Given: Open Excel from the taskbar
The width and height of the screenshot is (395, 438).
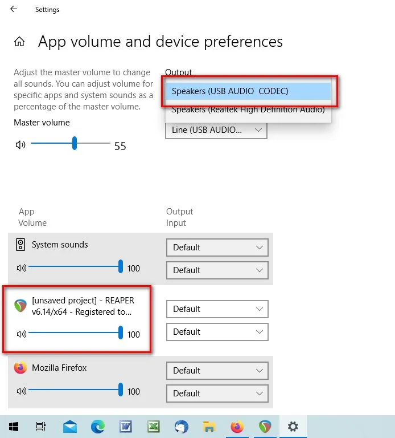Looking at the screenshot, I should [x=154, y=427].
